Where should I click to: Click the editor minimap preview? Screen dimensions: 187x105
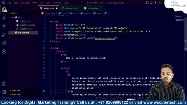179,18
